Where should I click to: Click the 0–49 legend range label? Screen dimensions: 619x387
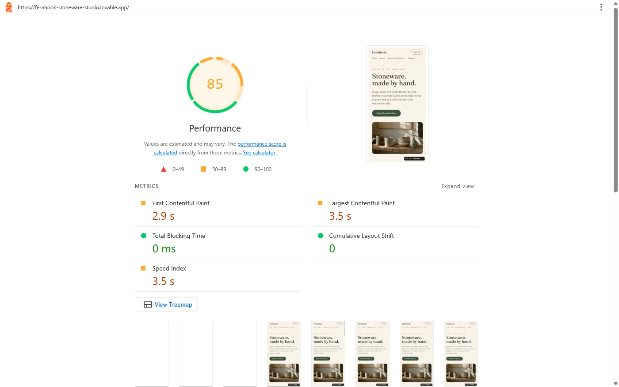[178, 169]
